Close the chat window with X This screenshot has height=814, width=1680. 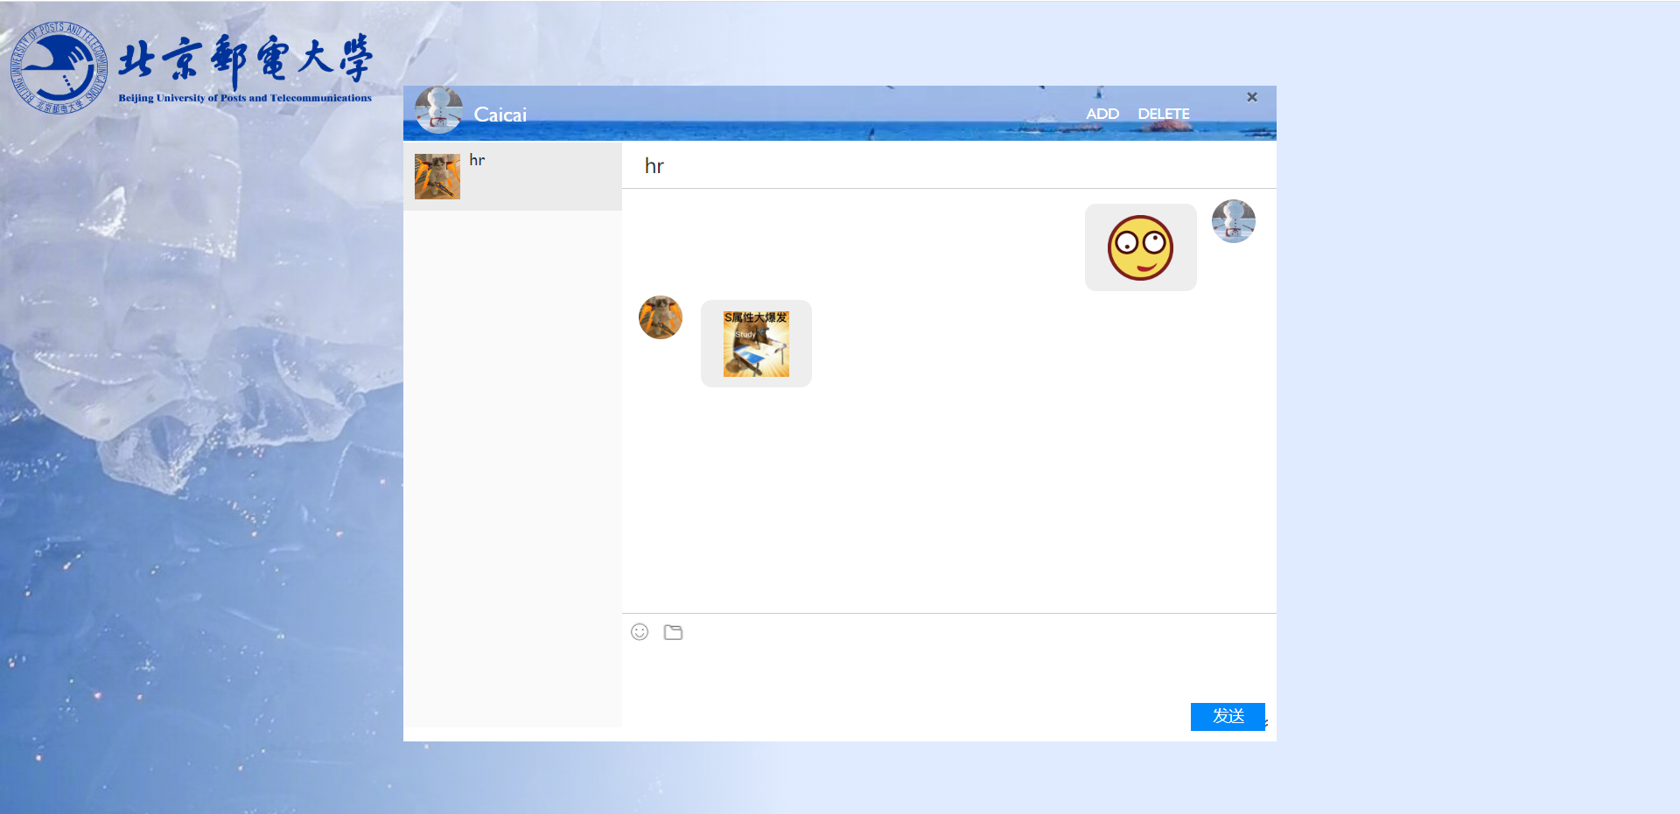pos(1252,97)
